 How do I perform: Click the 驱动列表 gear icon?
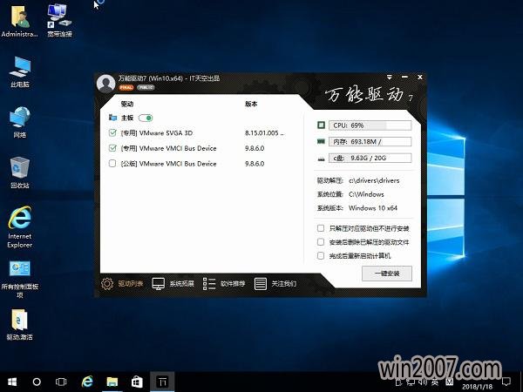(107, 284)
